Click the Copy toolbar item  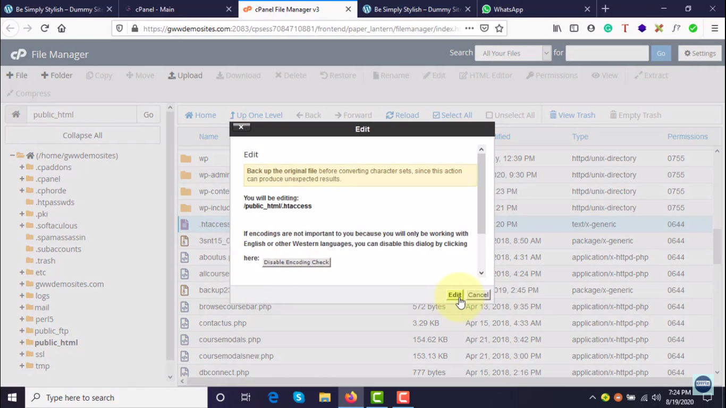99,75
